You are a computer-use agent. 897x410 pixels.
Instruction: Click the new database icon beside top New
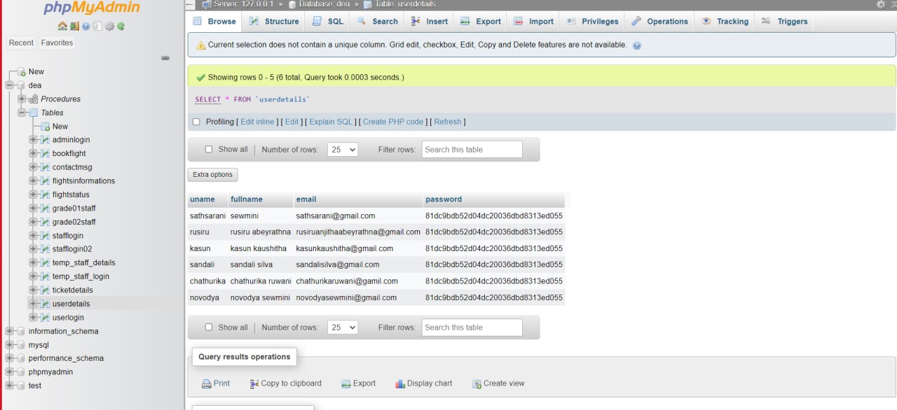click(22, 71)
